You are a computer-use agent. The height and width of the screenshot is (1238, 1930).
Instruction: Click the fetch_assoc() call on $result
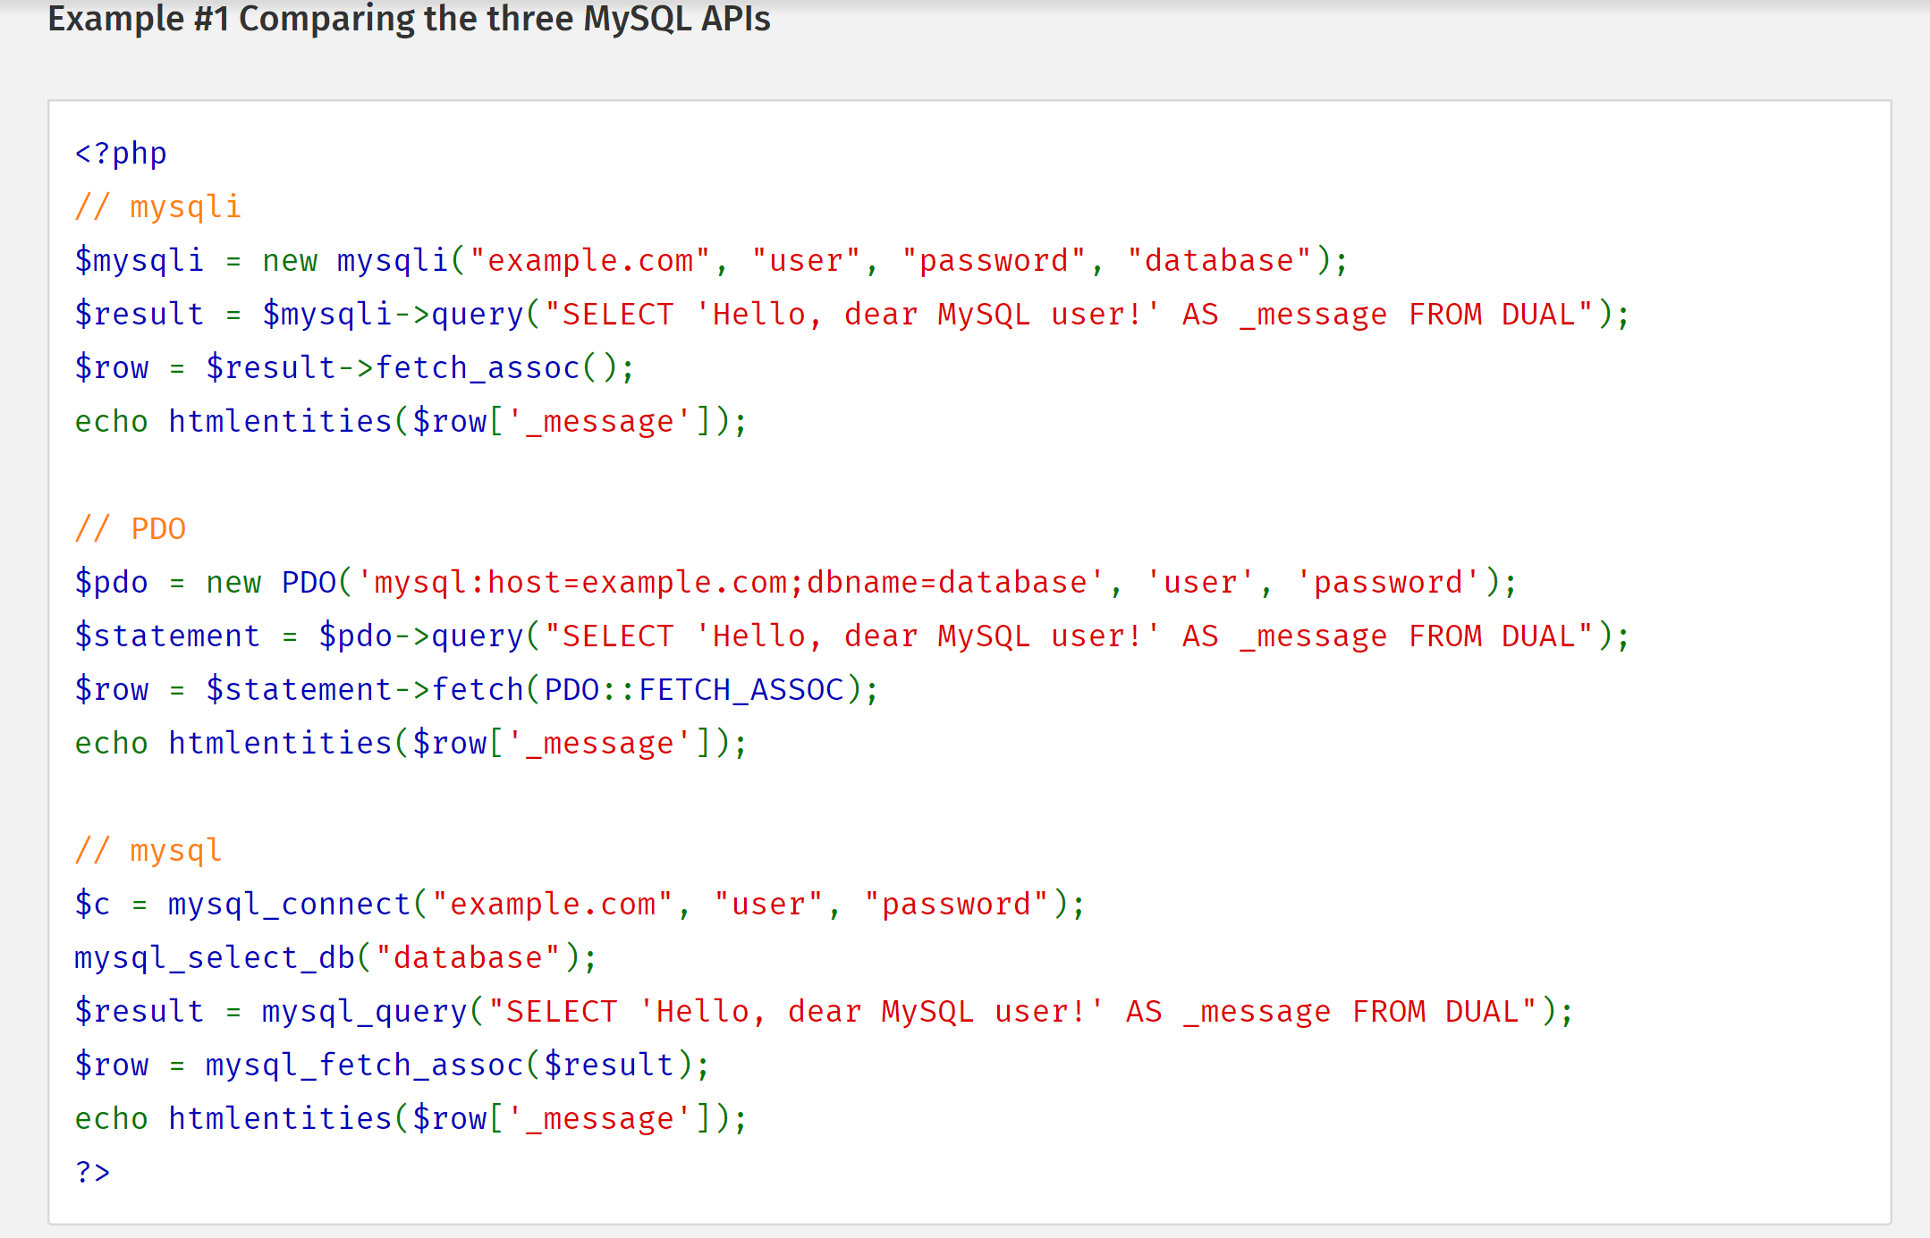pos(495,368)
